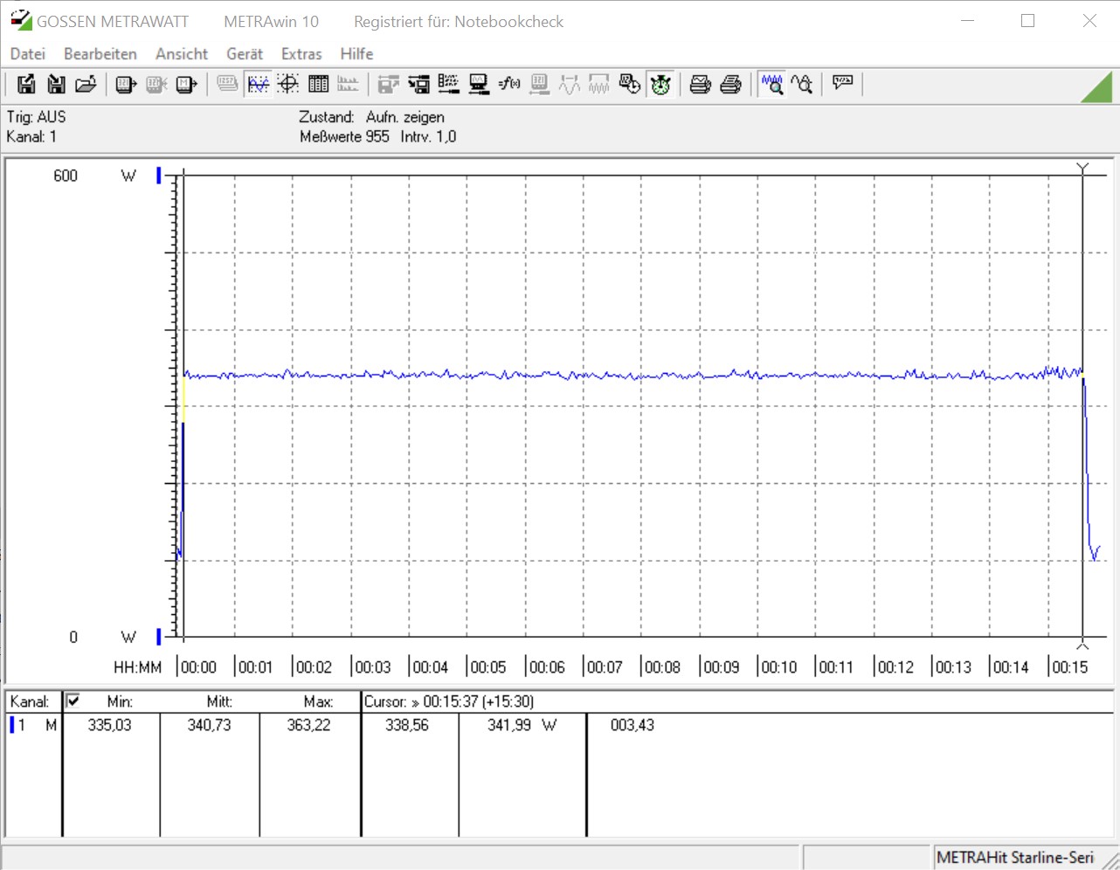Click the first save-disk icon with up arrow
Image resolution: width=1120 pixels, height=870 pixels.
pyautogui.click(x=26, y=84)
